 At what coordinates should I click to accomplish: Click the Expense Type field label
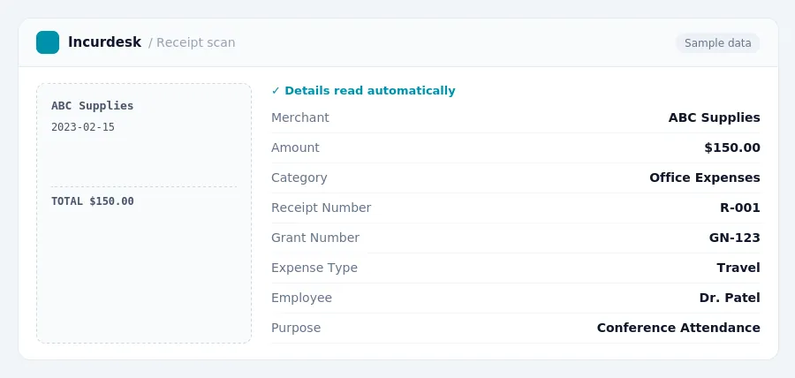click(314, 268)
